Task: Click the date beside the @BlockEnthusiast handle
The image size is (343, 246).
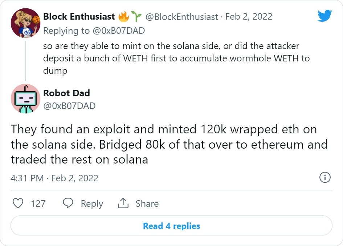Action: [249, 17]
